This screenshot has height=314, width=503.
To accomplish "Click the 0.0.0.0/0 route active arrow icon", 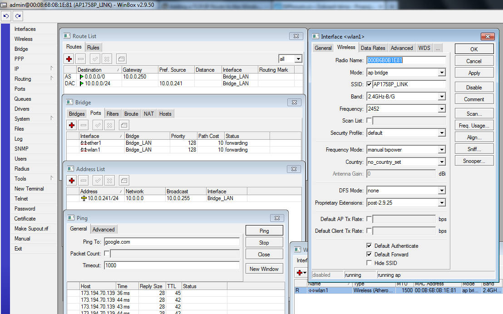I will point(81,77).
